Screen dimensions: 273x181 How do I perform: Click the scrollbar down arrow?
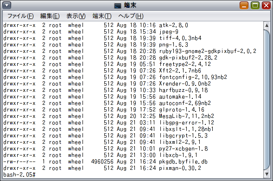pyautogui.click(x=267, y=174)
